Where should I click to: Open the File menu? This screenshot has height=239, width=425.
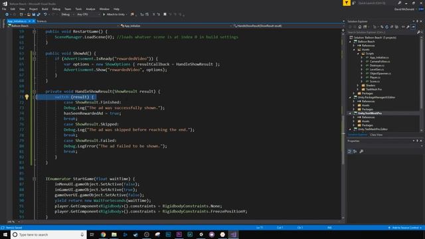(4, 9)
